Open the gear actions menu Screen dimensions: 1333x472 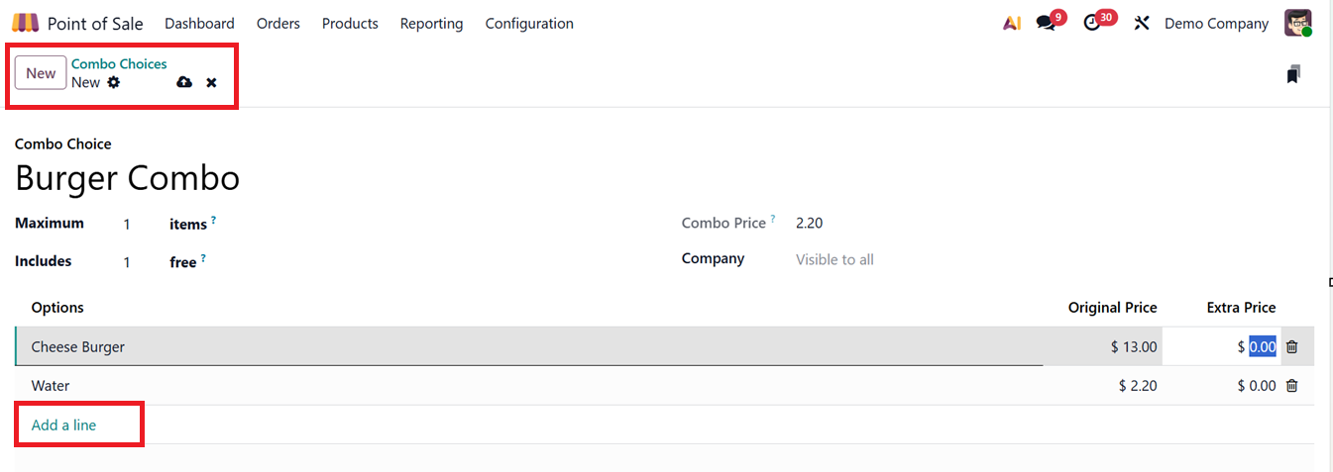click(x=114, y=82)
